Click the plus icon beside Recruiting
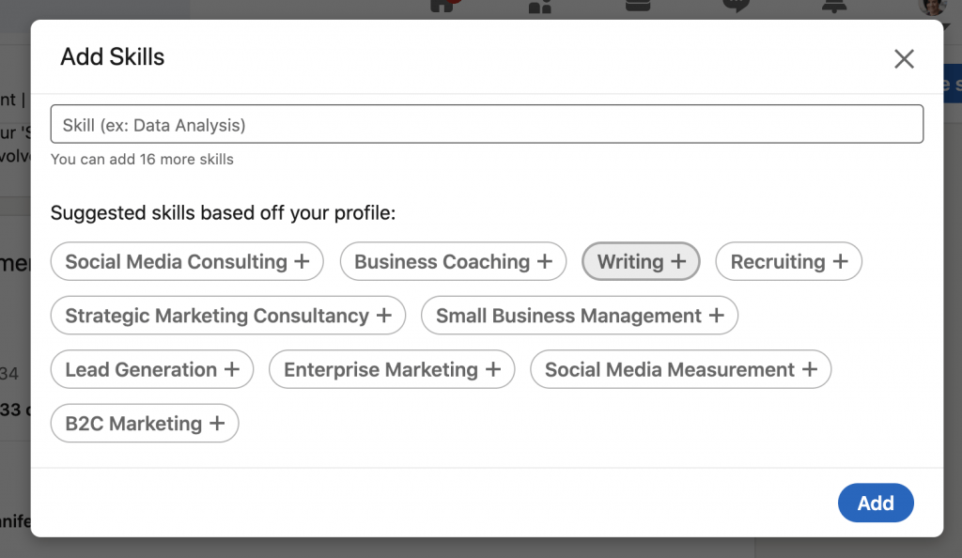The image size is (962, 558). click(x=843, y=261)
